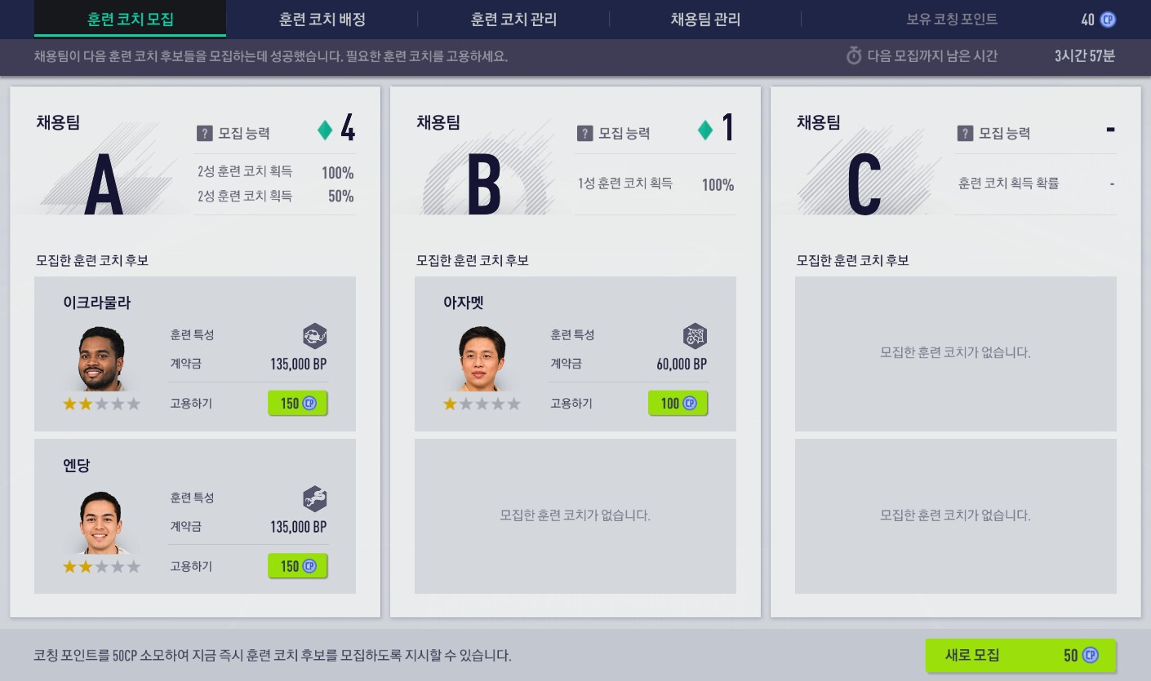1151x681 pixels.
Task: Hire 엔당 with the 150 CP button
Action: [298, 566]
